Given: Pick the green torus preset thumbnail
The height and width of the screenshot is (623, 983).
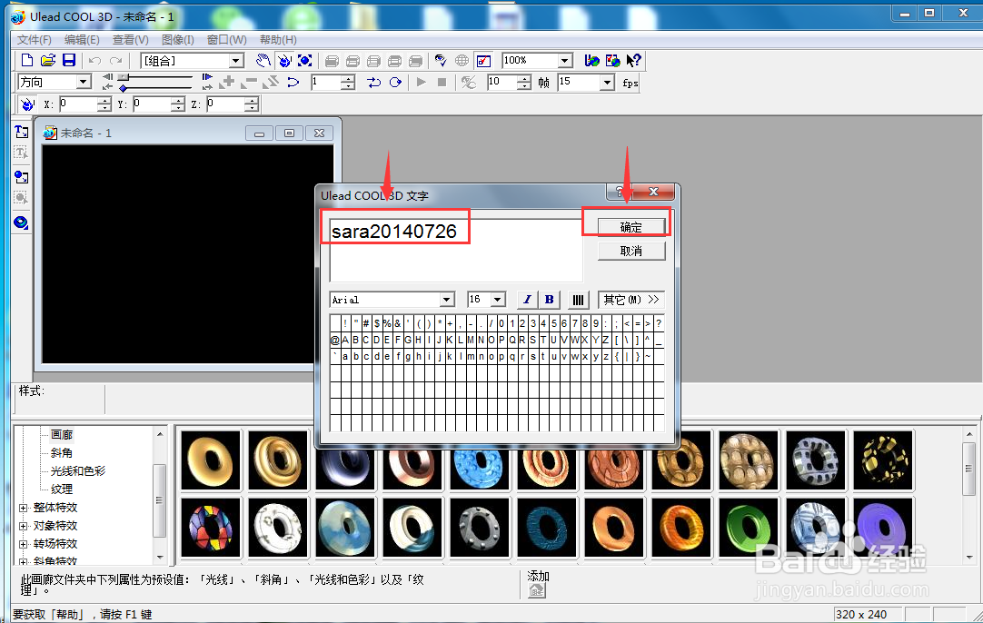Looking at the screenshot, I should click(x=748, y=527).
